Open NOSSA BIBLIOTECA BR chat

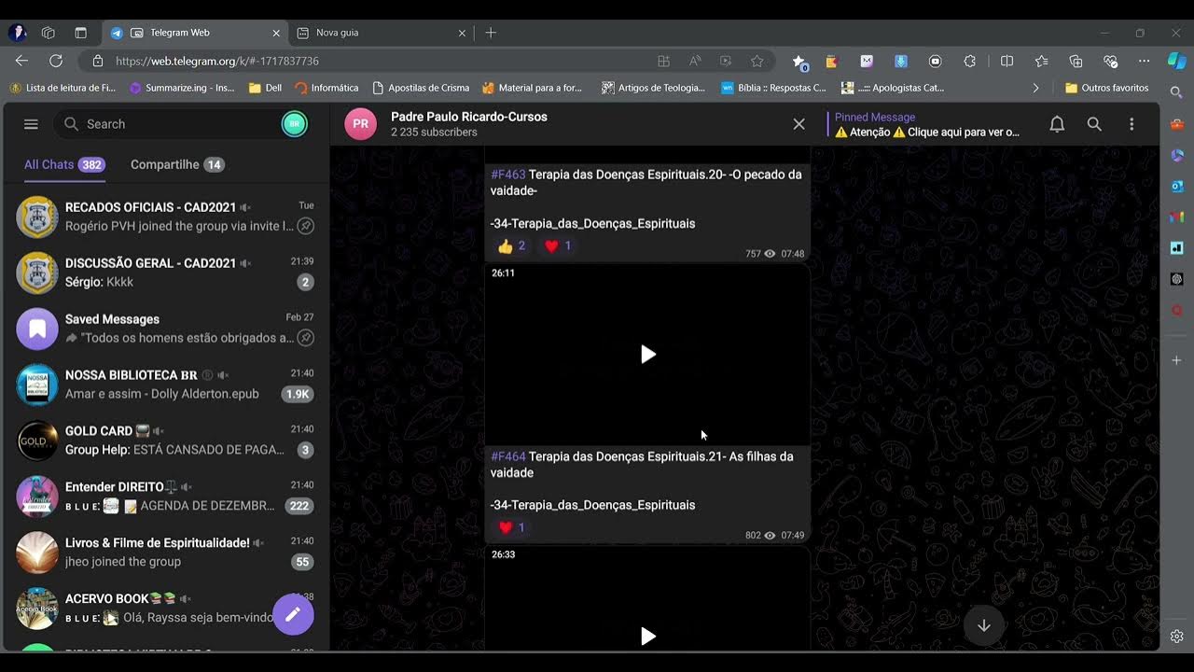click(165, 385)
